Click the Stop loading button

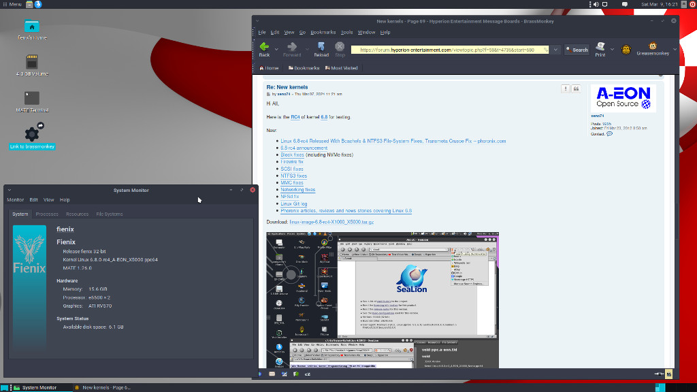[x=340, y=49]
